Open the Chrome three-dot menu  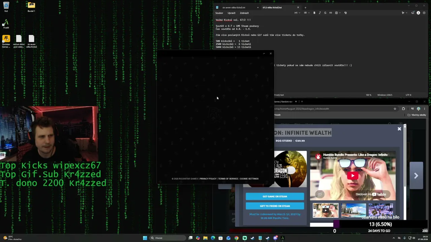(x=424, y=109)
